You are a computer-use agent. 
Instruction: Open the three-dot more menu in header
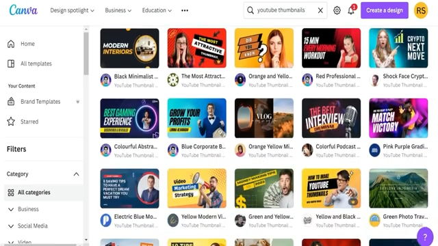point(185,10)
